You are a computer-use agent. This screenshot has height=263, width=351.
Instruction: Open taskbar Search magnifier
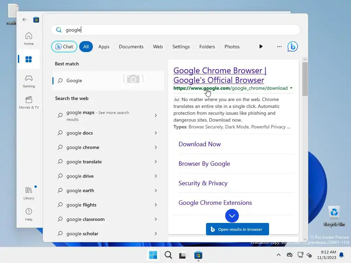pos(168,255)
